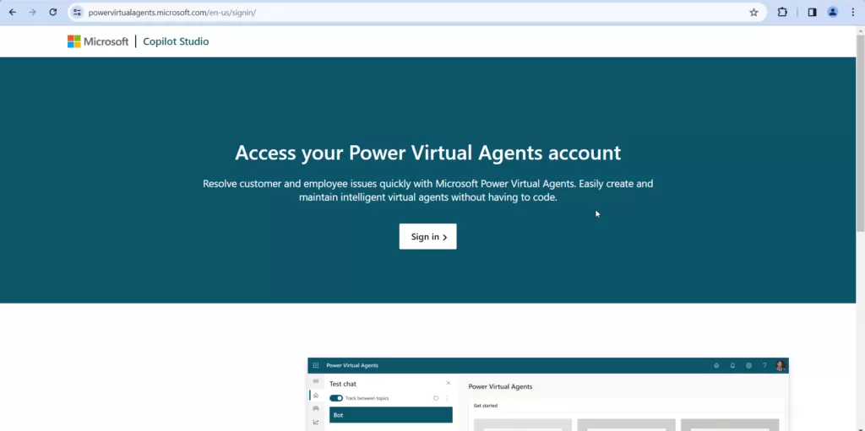Open the Chrome three-dot menu
865x431 pixels.
(853, 13)
